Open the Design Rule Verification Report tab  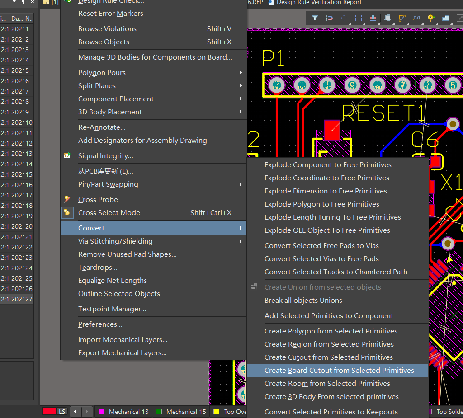(x=318, y=3)
